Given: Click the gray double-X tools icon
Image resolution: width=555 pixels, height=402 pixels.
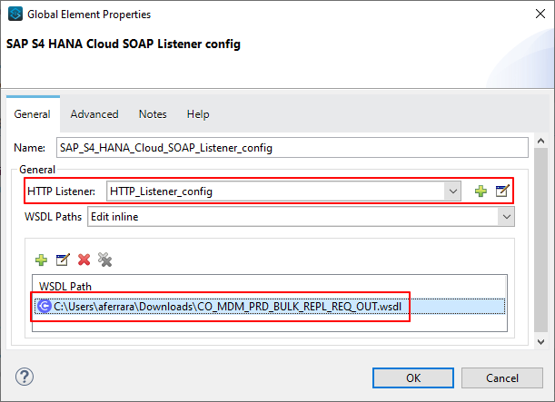Looking at the screenshot, I should point(104,260).
